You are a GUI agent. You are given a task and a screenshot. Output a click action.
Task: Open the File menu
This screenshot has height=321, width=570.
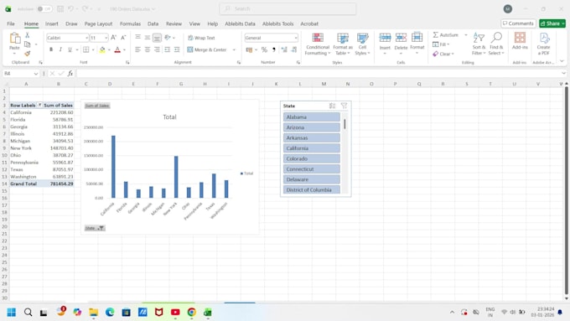11,23
